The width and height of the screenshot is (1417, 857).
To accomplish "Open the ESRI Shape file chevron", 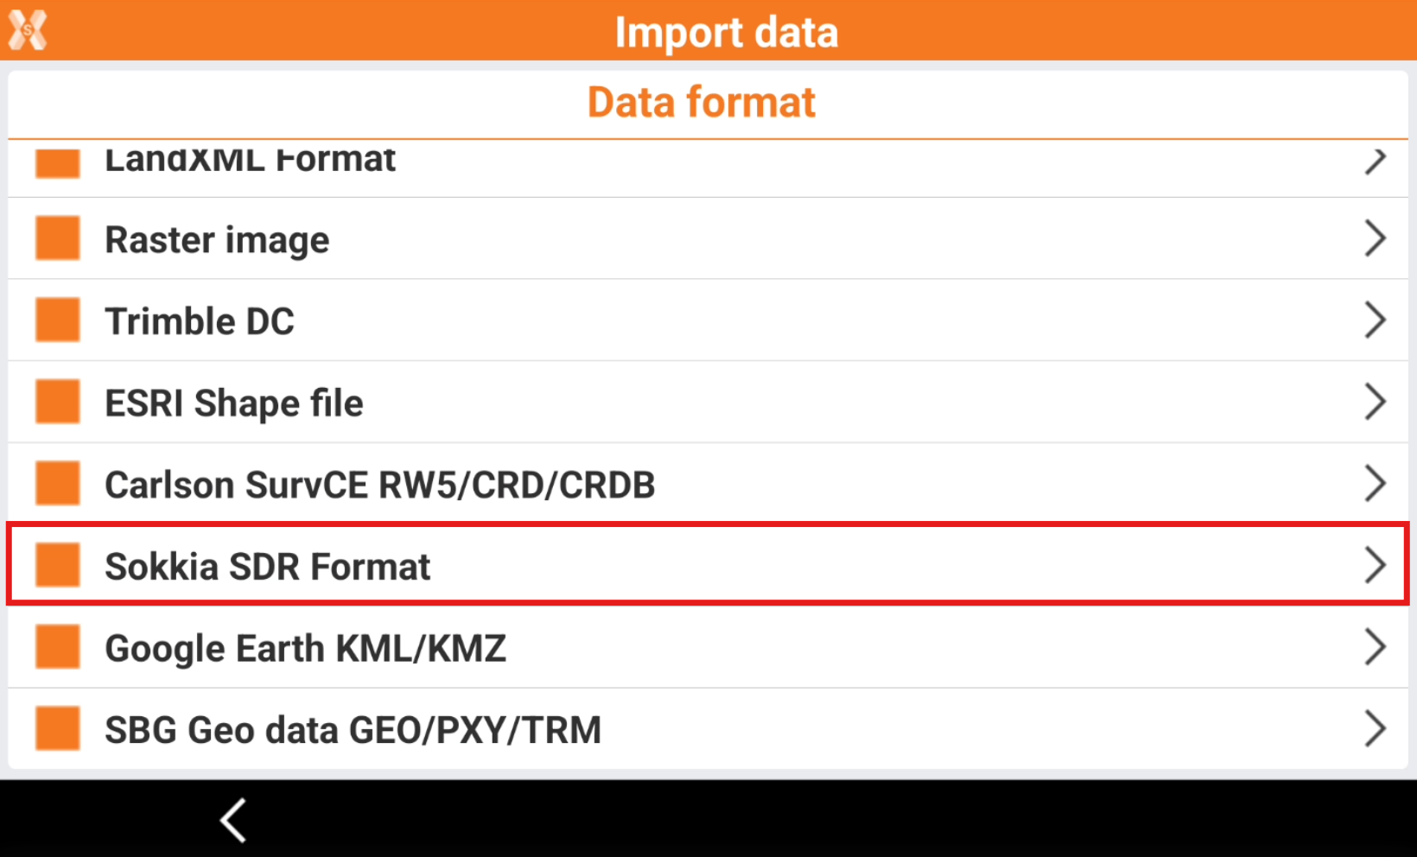I will click(1374, 402).
